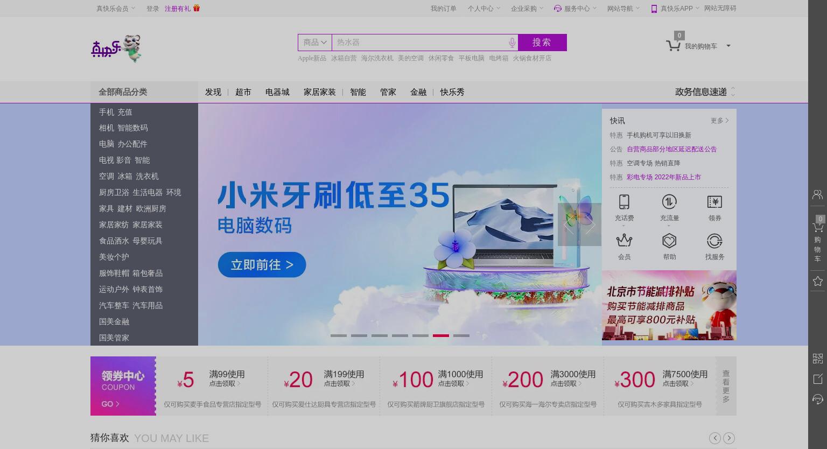The height and width of the screenshot is (449, 827).
Task: Open the user profile icon in right sidebar
Action: tap(817, 194)
